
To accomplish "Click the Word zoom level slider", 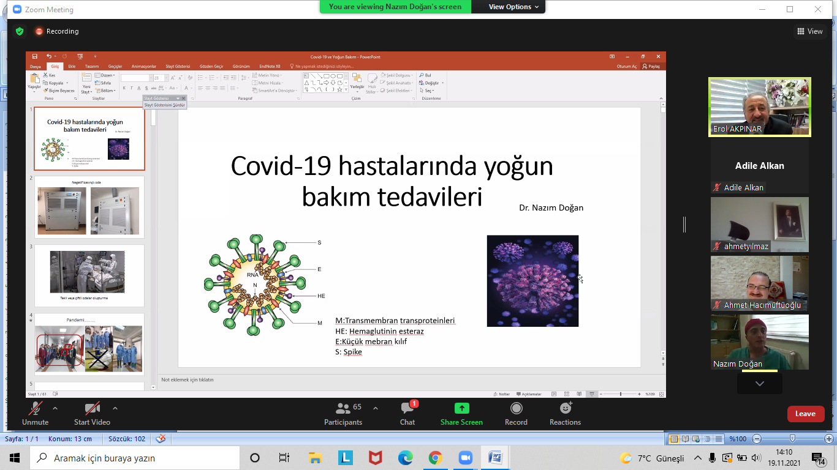I will pyautogui.click(x=792, y=439).
